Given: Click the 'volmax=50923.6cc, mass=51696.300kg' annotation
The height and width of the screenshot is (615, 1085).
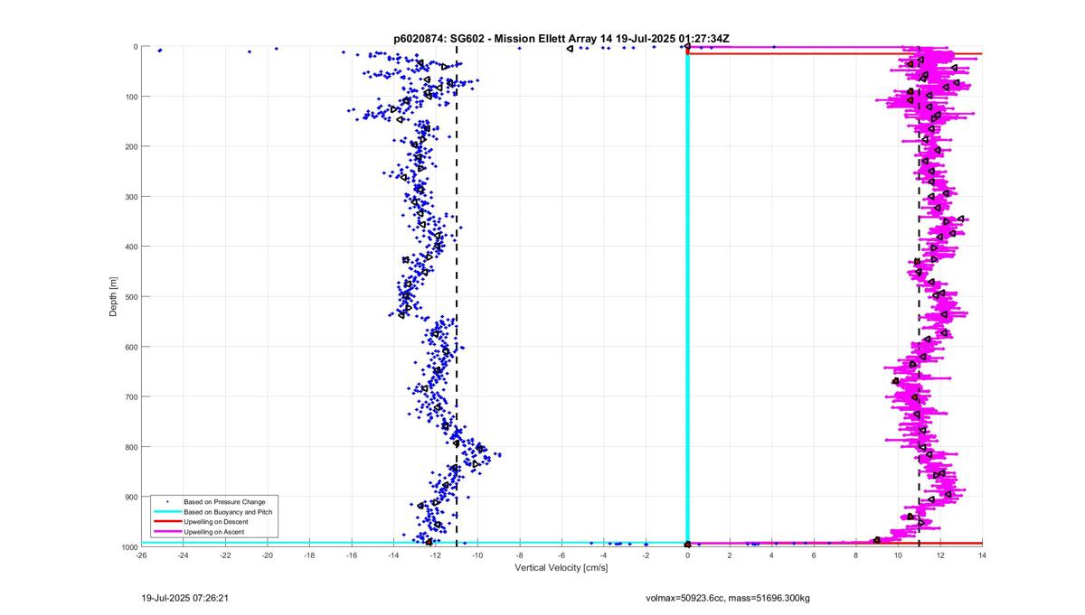Looking at the screenshot, I should (x=728, y=598).
